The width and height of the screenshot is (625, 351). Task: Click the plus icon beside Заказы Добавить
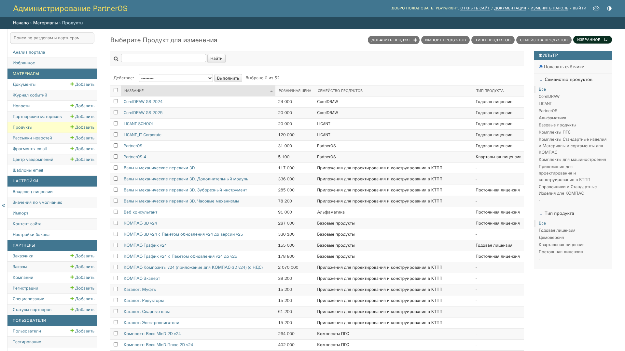coord(72,266)
